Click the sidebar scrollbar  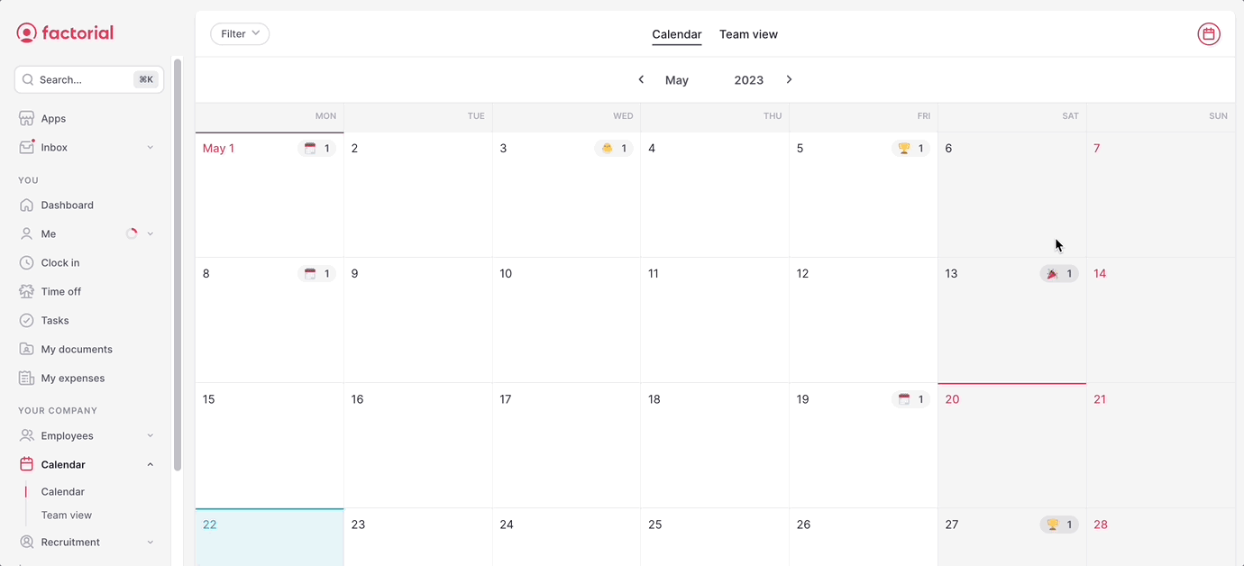pos(178,264)
